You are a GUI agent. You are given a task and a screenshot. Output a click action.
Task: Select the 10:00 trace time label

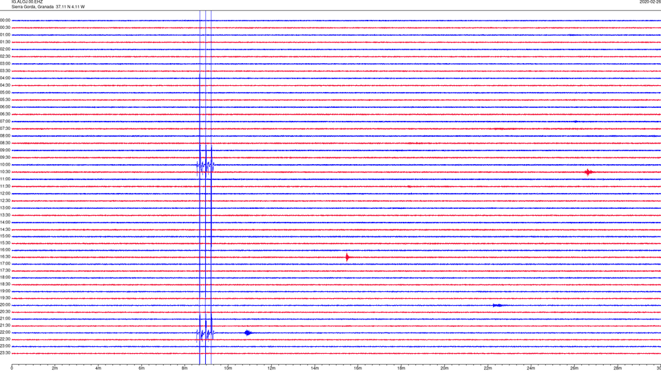click(x=5, y=165)
